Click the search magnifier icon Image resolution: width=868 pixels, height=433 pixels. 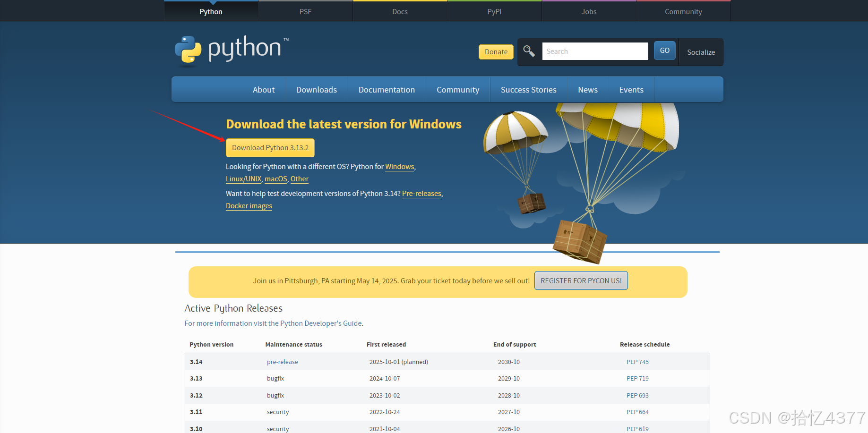coord(529,51)
